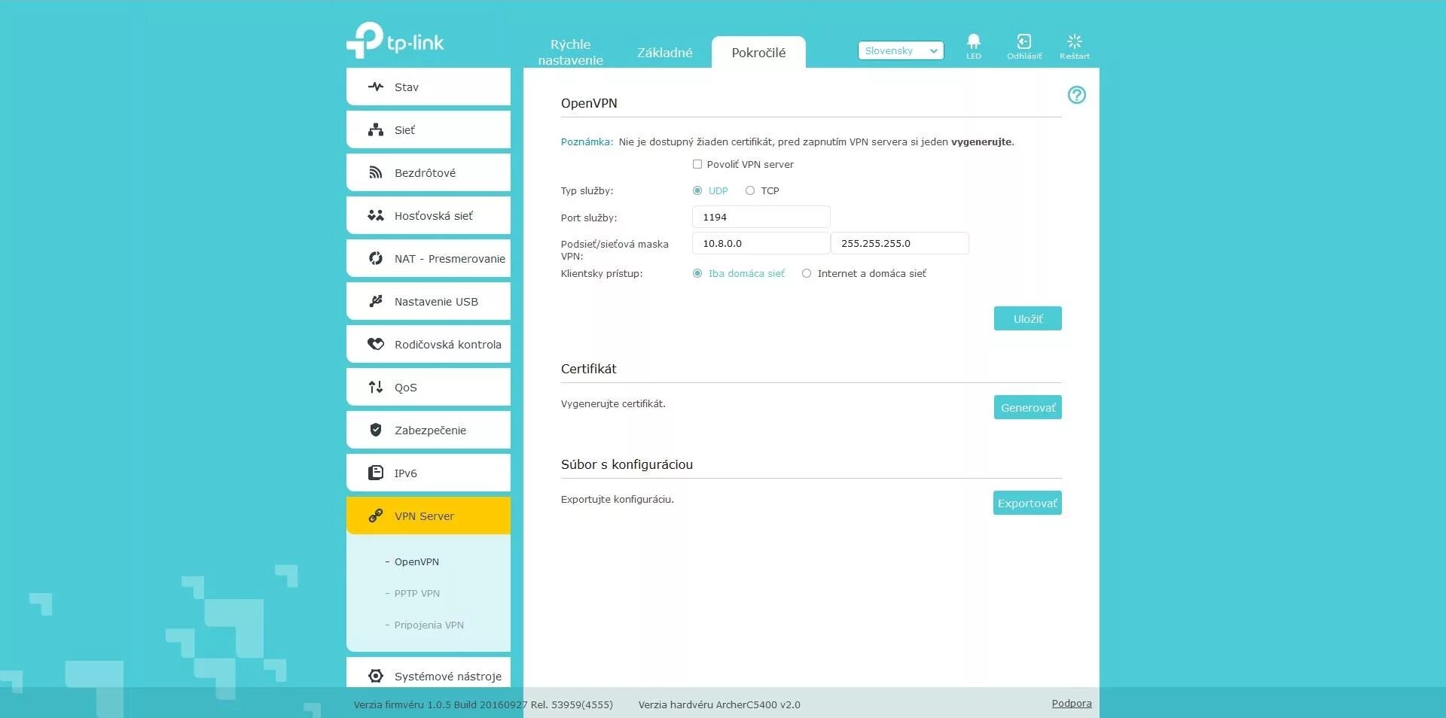Screen dimensions: 1446x718
Task: Click the IPv6 icon
Action: click(x=376, y=473)
